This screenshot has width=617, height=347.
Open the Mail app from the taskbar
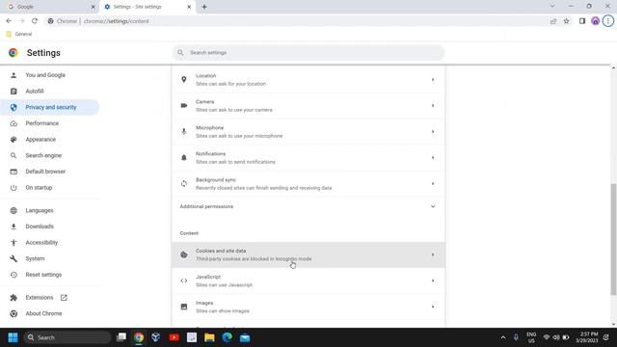click(245, 337)
